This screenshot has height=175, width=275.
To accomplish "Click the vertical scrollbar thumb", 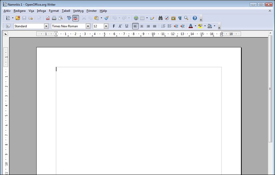I will point(270,89).
